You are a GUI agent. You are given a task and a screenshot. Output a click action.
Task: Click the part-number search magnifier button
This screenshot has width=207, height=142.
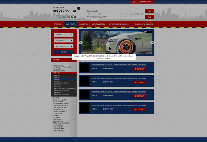[x=150, y=17]
